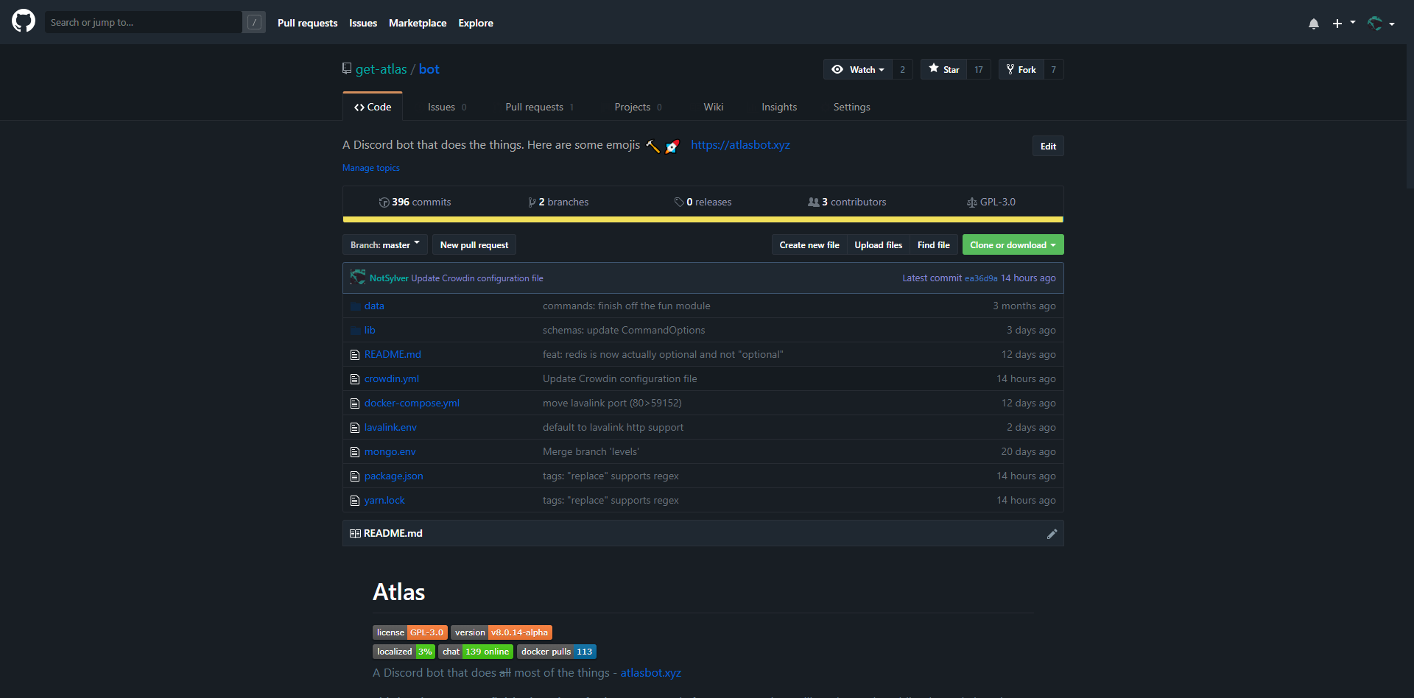The height and width of the screenshot is (698, 1414).
Task: Click the chat 139 online badge
Action: click(x=476, y=652)
